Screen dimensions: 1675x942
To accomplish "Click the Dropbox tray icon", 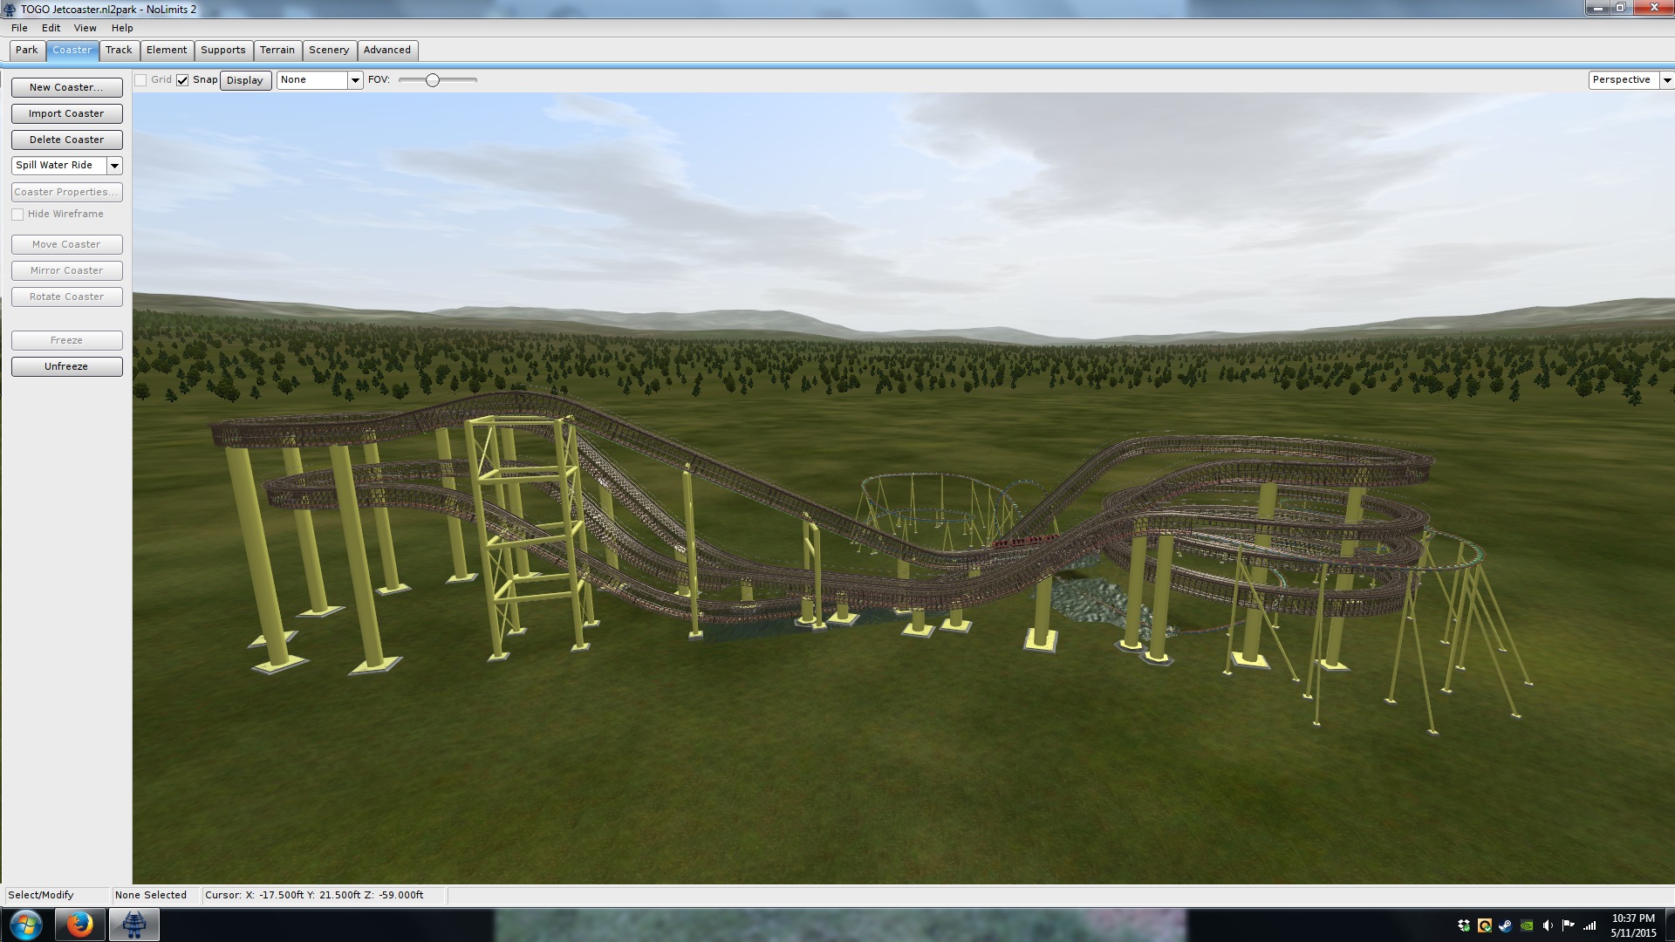I will pyautogui.click(x=1464, y=925).
